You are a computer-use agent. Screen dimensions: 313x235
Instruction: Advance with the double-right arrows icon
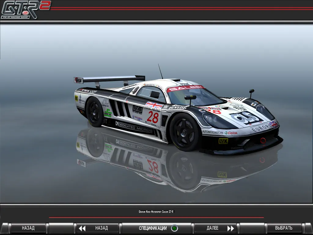[231, 228]
